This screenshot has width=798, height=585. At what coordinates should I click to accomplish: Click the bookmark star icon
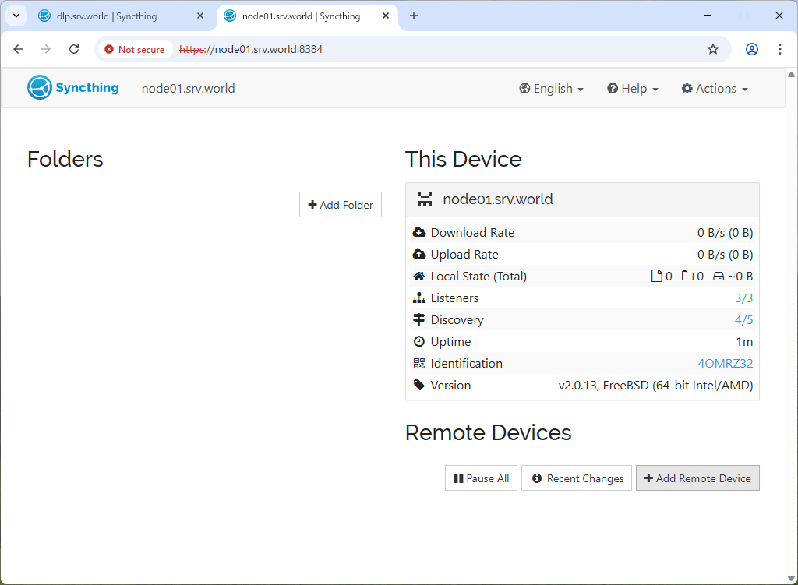(x=712, y=49)
